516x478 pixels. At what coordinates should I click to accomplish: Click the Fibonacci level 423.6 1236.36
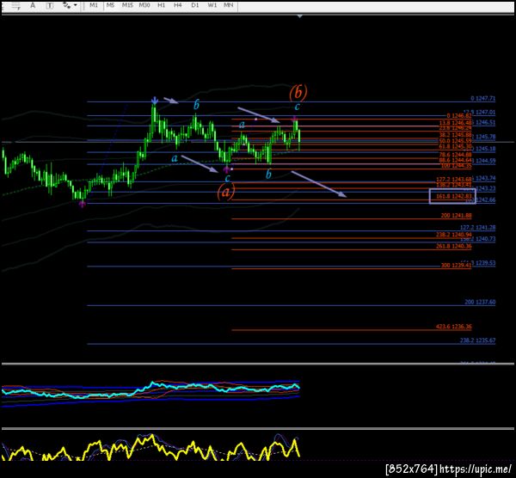point(454,327)
